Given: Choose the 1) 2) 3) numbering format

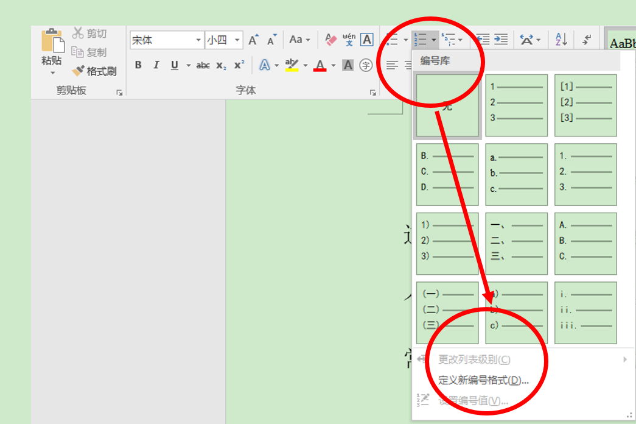Looking at the screenshot, I should [x=447, y=244].
